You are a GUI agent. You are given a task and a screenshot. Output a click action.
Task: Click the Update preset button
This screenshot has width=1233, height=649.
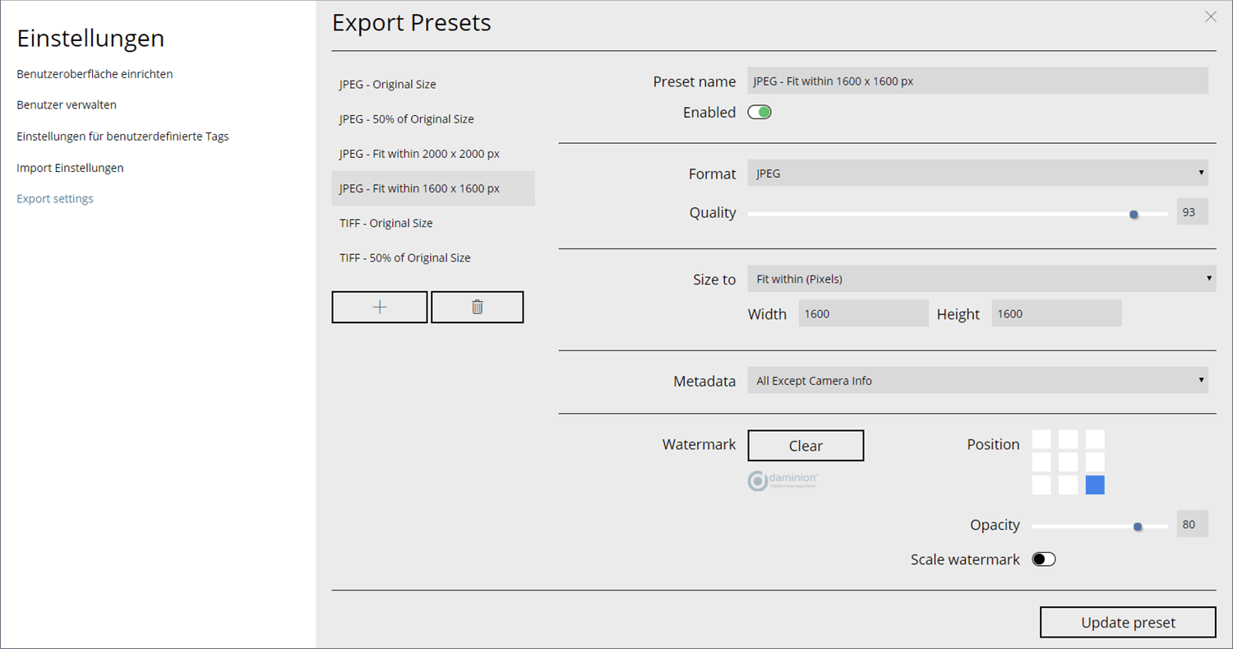(1127, 623)
